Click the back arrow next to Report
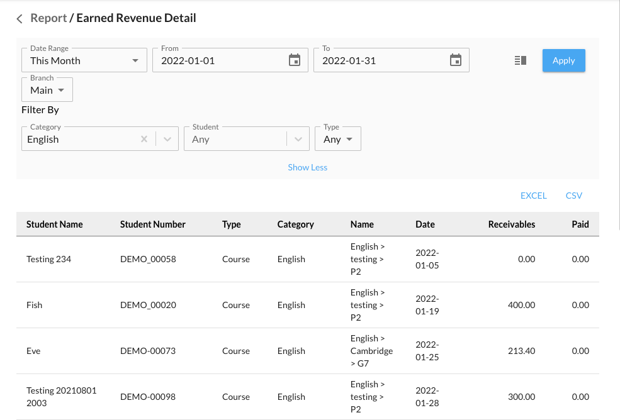 pyautogui.click(x=20, y=19)
